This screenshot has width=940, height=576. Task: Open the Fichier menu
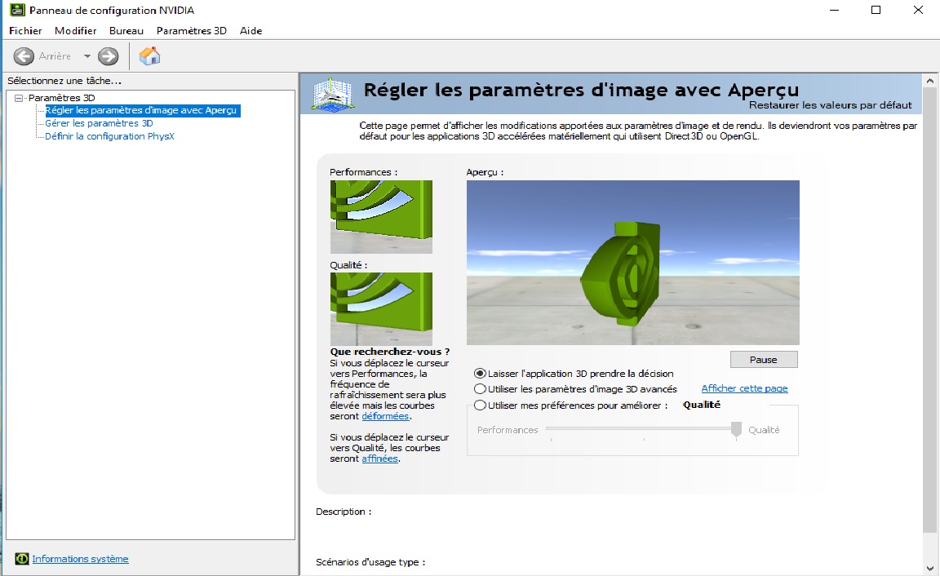pos(25,31)
